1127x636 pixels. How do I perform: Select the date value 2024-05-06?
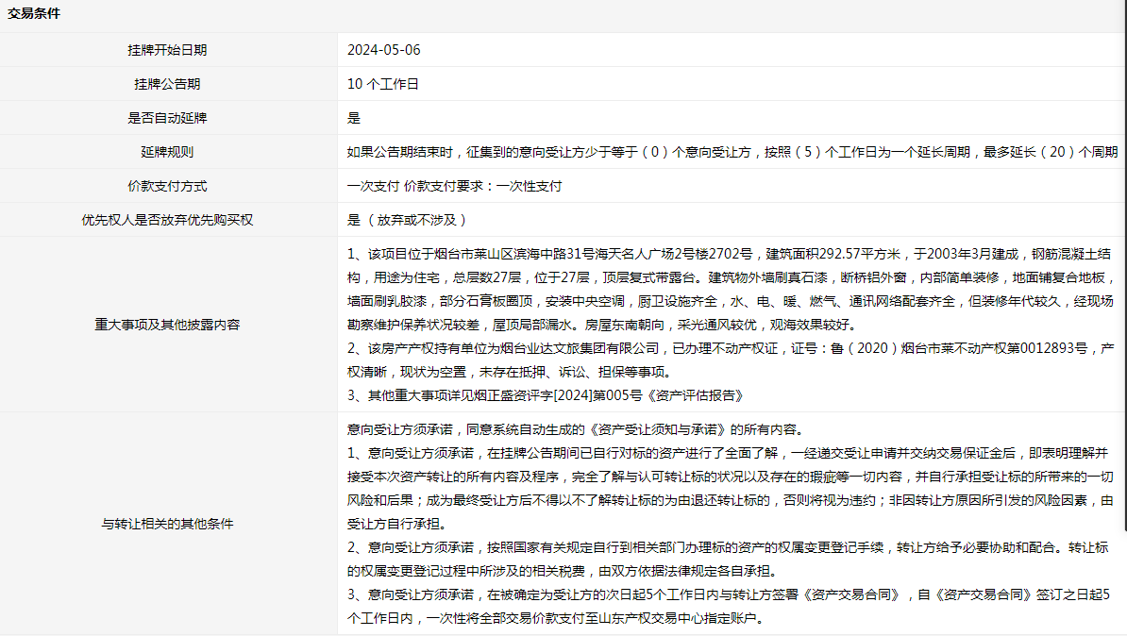click(x=383, y=50)
